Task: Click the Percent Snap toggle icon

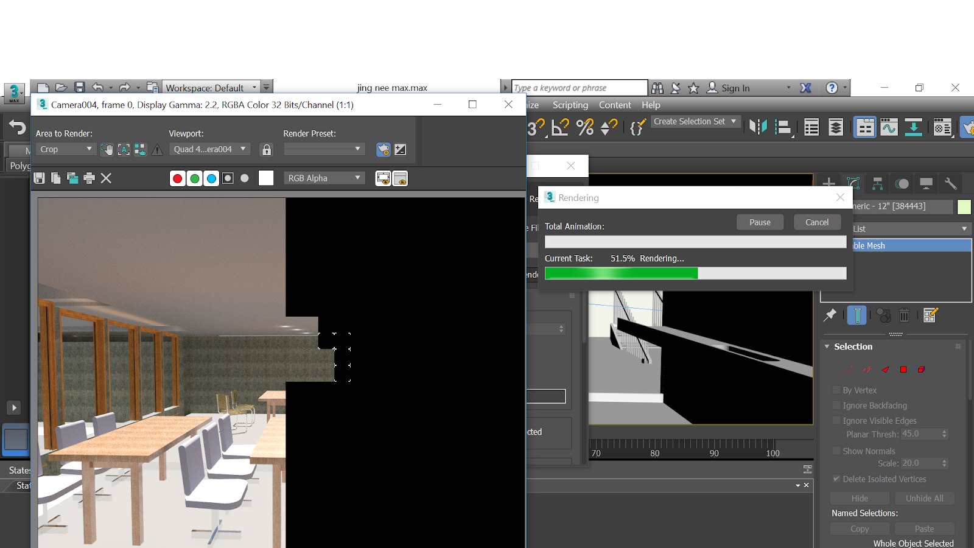Action: (584, 127)
